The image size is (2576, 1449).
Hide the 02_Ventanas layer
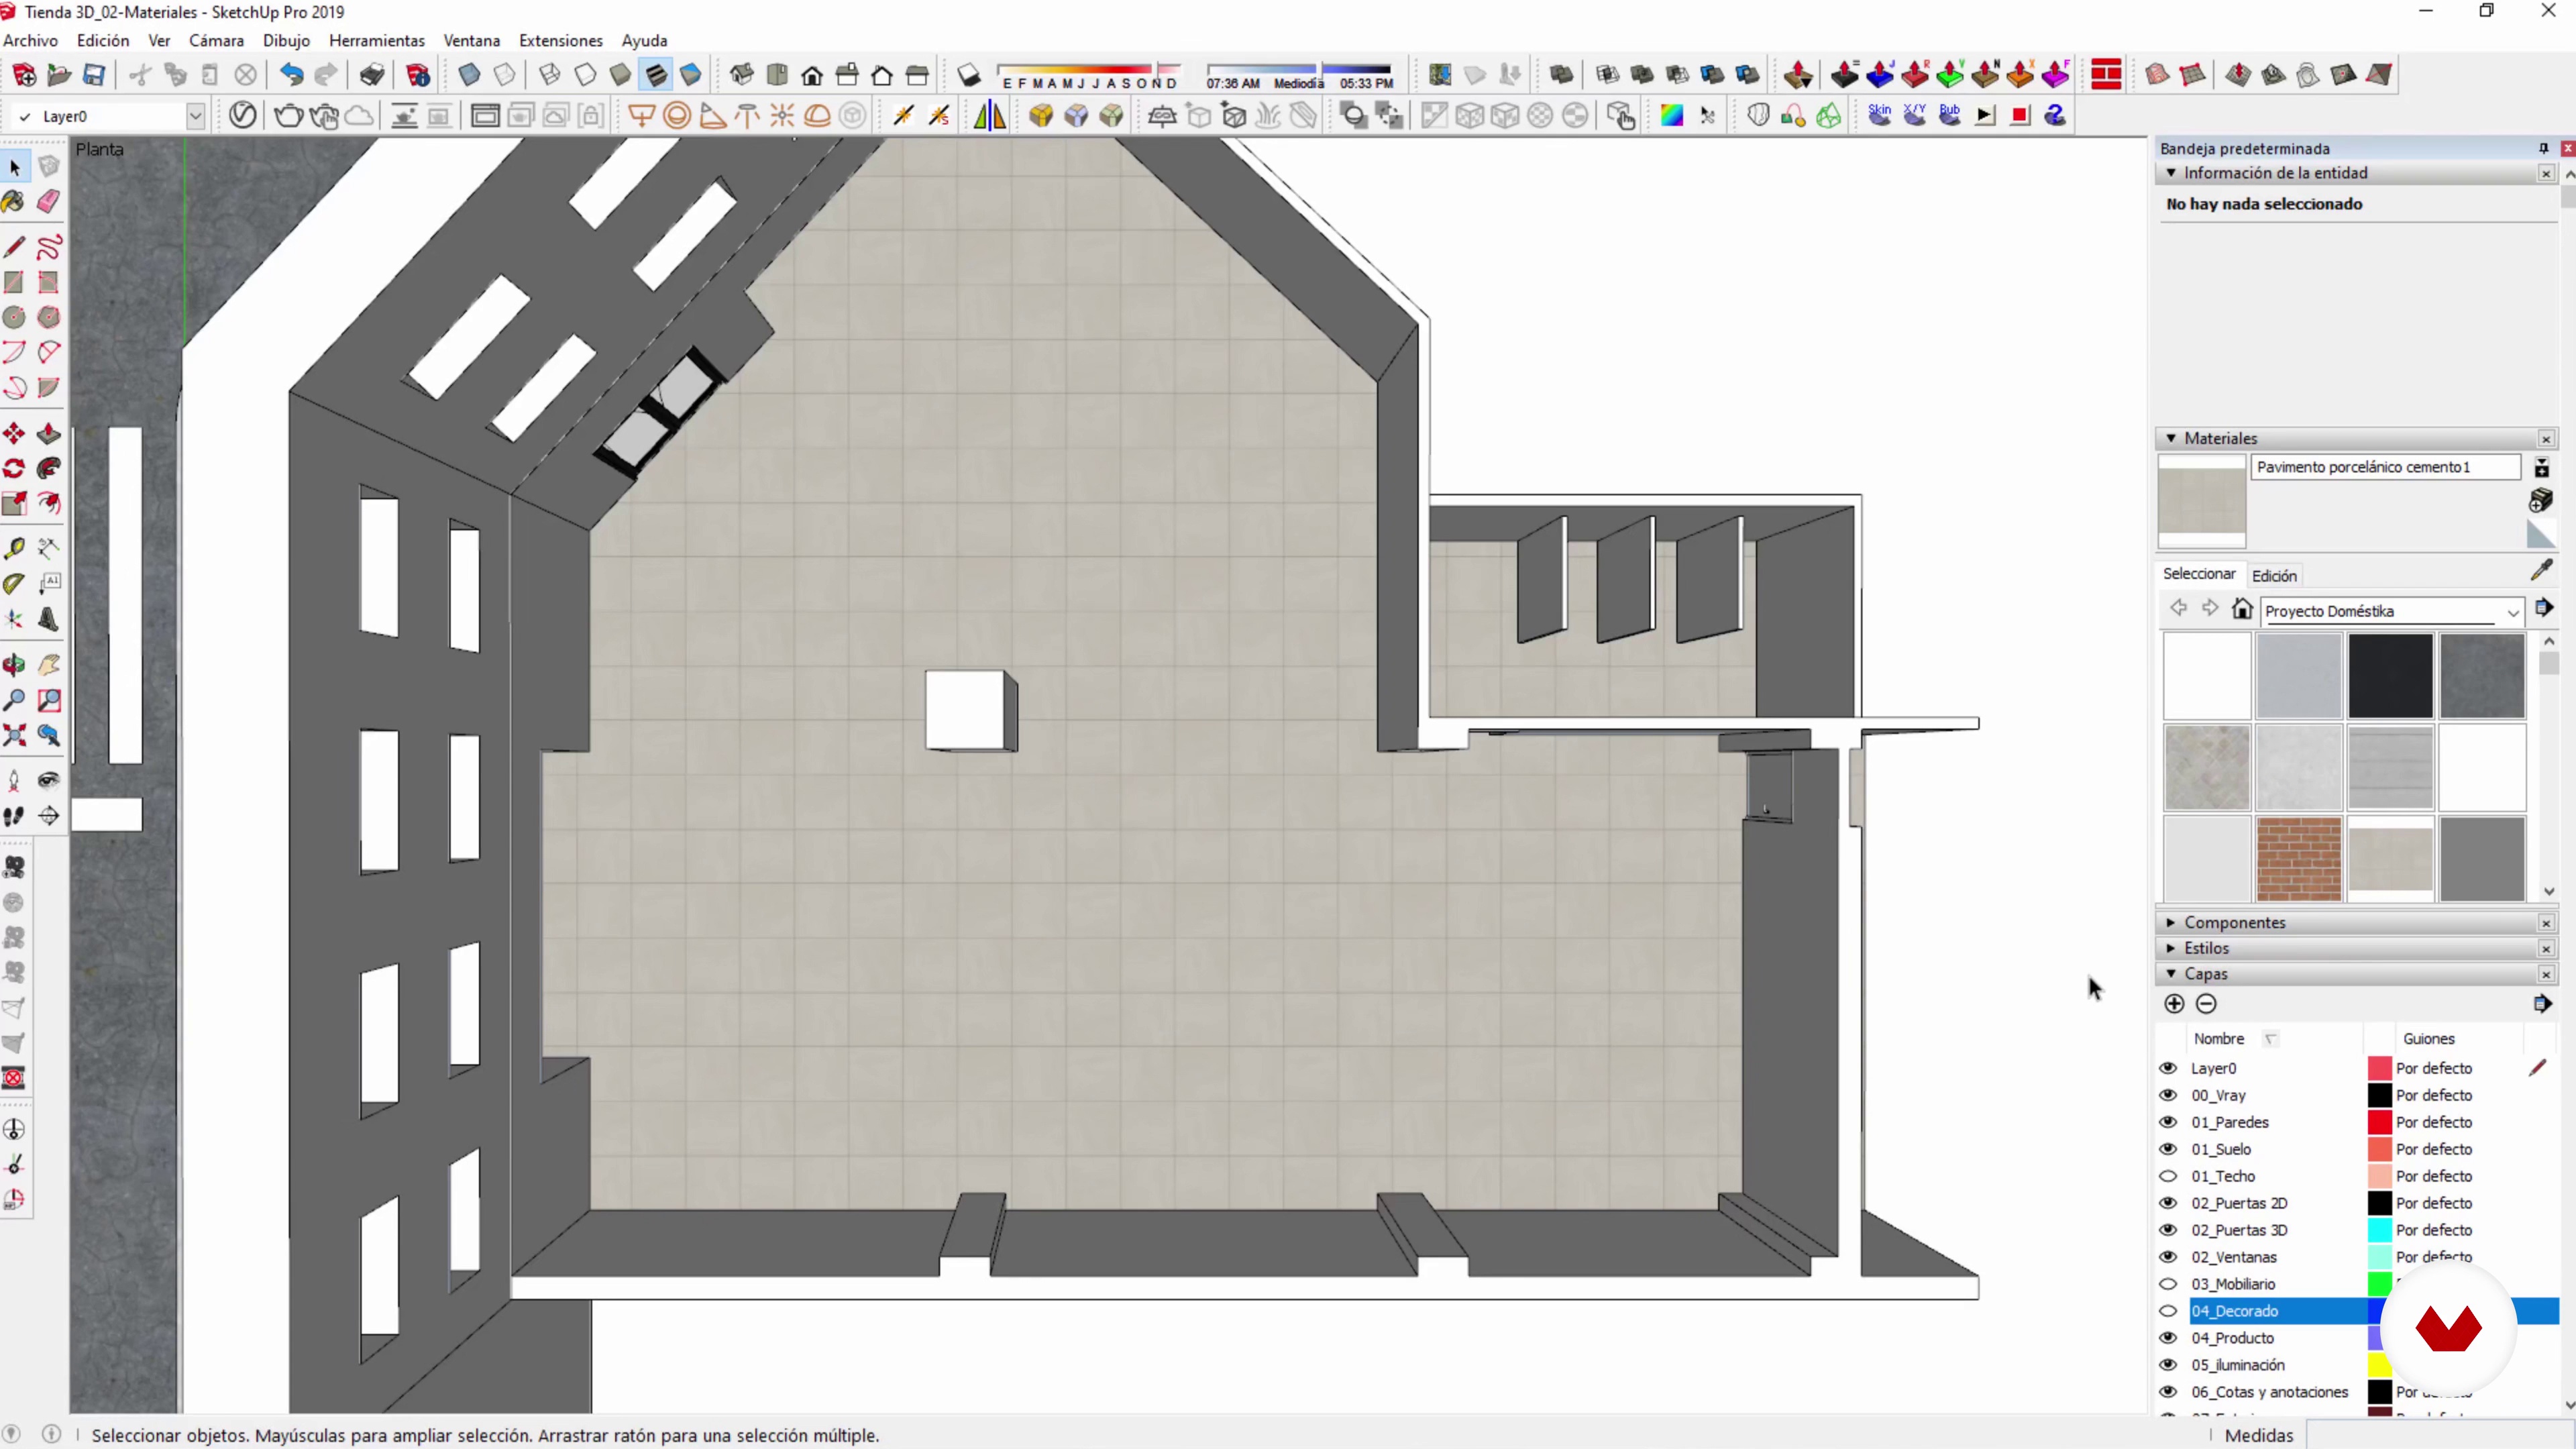point(2168,1257)
